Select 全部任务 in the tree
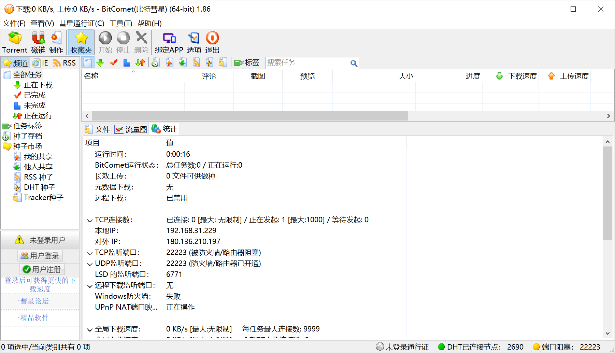 pos(27,74)
